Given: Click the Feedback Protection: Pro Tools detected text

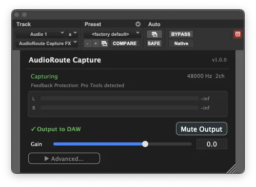Looking at the screenshot, I should pos(77,85).
